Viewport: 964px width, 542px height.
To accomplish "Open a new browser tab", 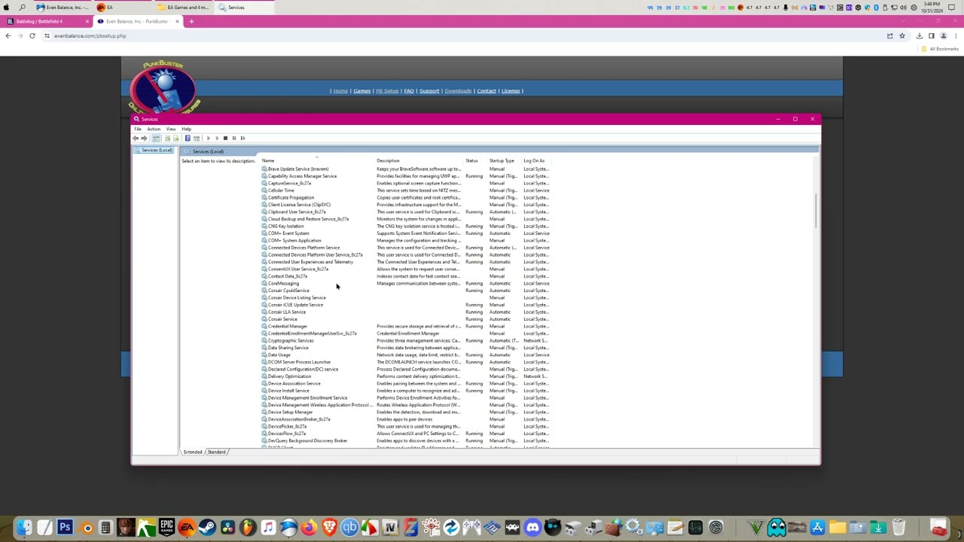I will tap(191, 21).
